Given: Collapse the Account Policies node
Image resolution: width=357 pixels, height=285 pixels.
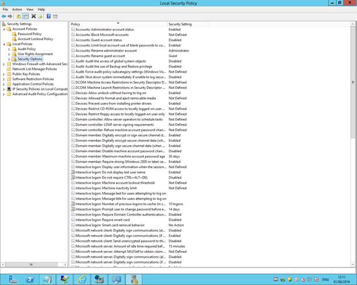Looking at the screenshot, I should (x=4, y=29).
